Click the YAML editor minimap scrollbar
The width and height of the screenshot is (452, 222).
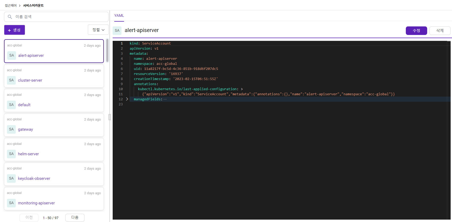pyautogui.click(x=449, y=130)
